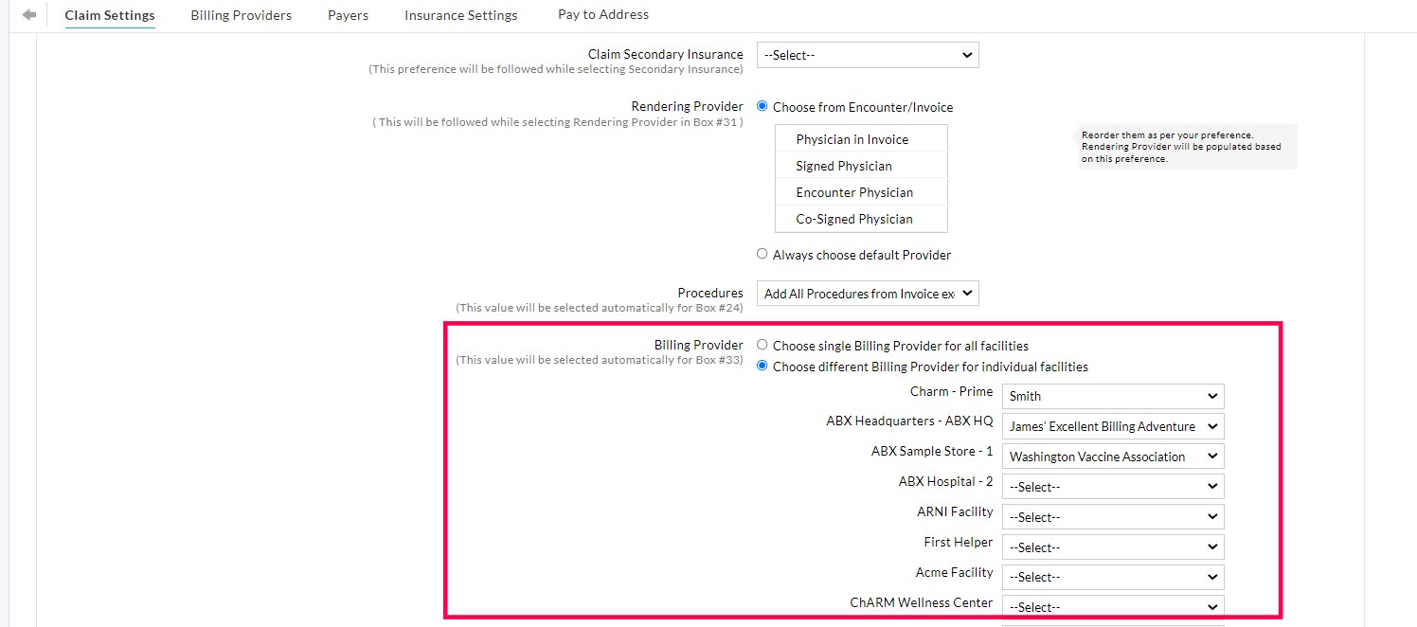This screenshot has height=627, width=1417.
Task: Open the ABX Hospital - 2 provider dropdown
Action: 1112,486
